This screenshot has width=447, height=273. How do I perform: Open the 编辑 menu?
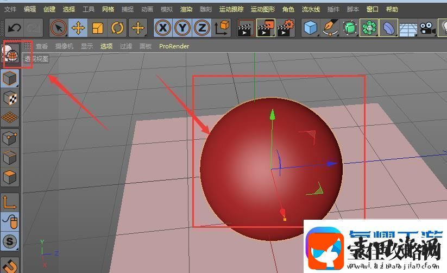point(30,9)
